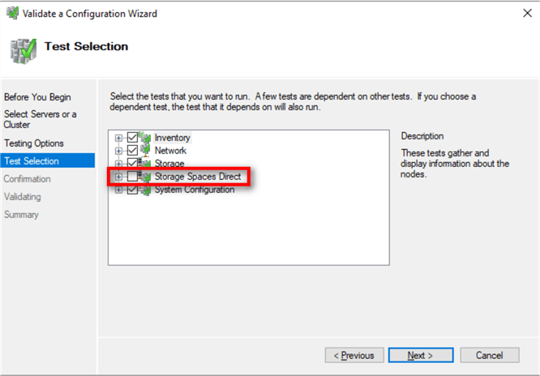Expand the Storage tree node
Viewport: 540px width, 376px height.
click(x=118, y=164)
